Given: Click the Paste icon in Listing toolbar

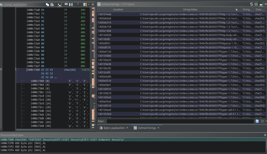Looking at the screenshot, I should tap(52, 4).
